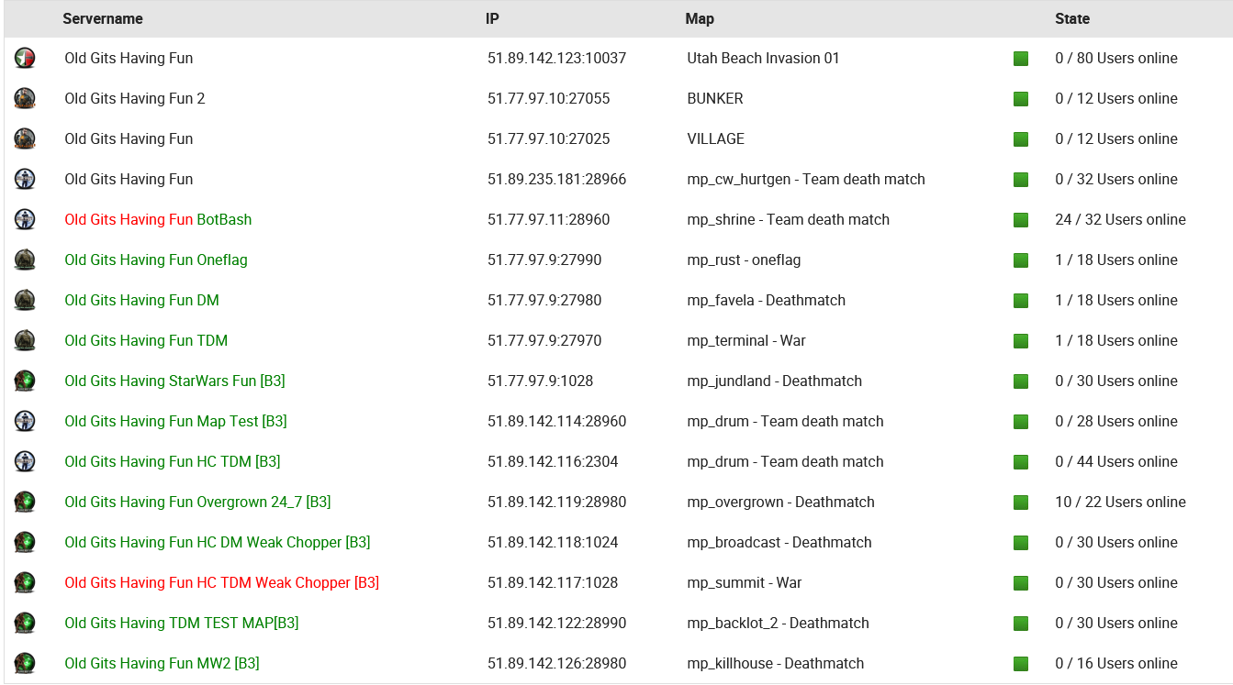
Task: Click game icon beside Oneflag server
Action: [x=25, y=260]
